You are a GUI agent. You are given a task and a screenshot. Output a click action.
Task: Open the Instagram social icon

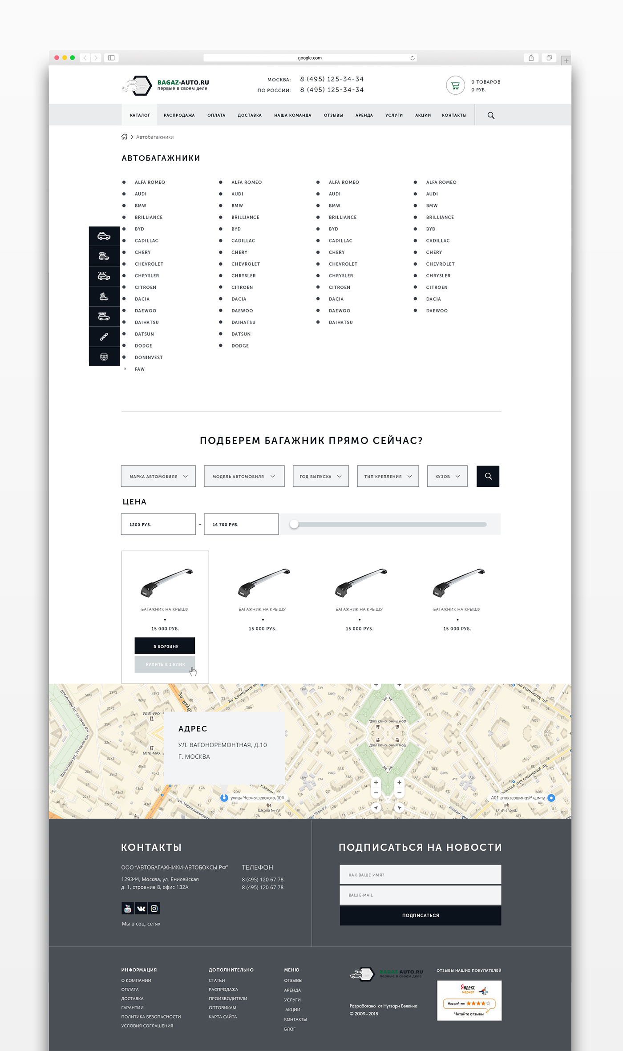click(154, 908)
